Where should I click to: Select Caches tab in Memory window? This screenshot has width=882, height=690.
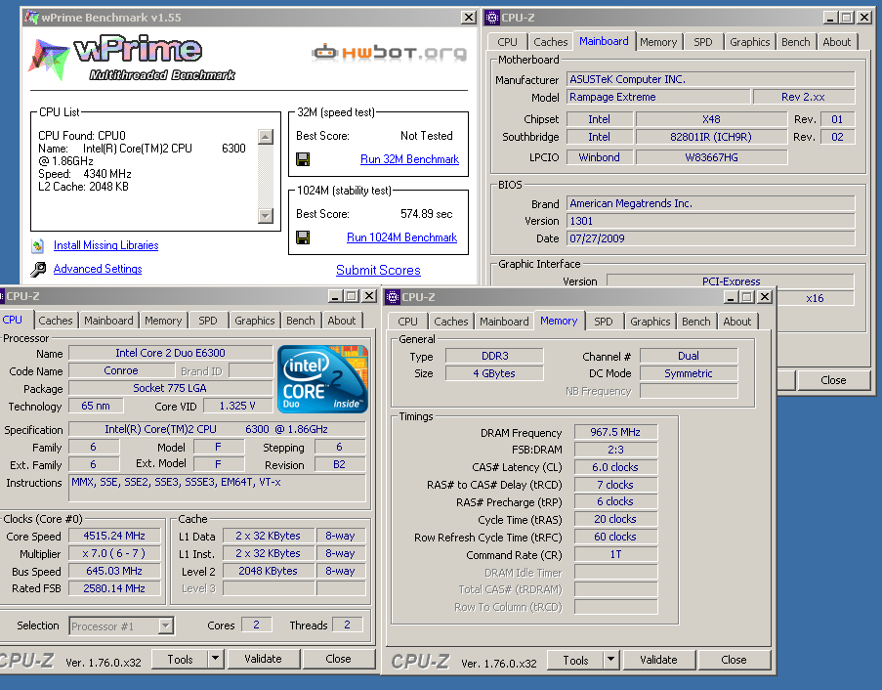pyautogui.click(x=450, y=322)
